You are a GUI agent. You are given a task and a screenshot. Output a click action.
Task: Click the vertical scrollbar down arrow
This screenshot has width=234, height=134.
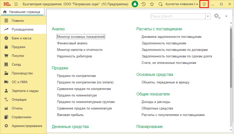click(x=231, y=130)
